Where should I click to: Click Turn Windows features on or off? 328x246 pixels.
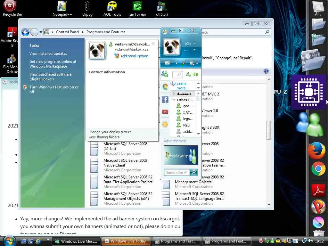click(x=54, y=89)
